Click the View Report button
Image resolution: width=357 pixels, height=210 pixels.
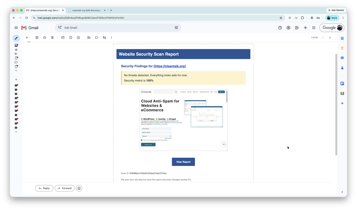point(183,162)
